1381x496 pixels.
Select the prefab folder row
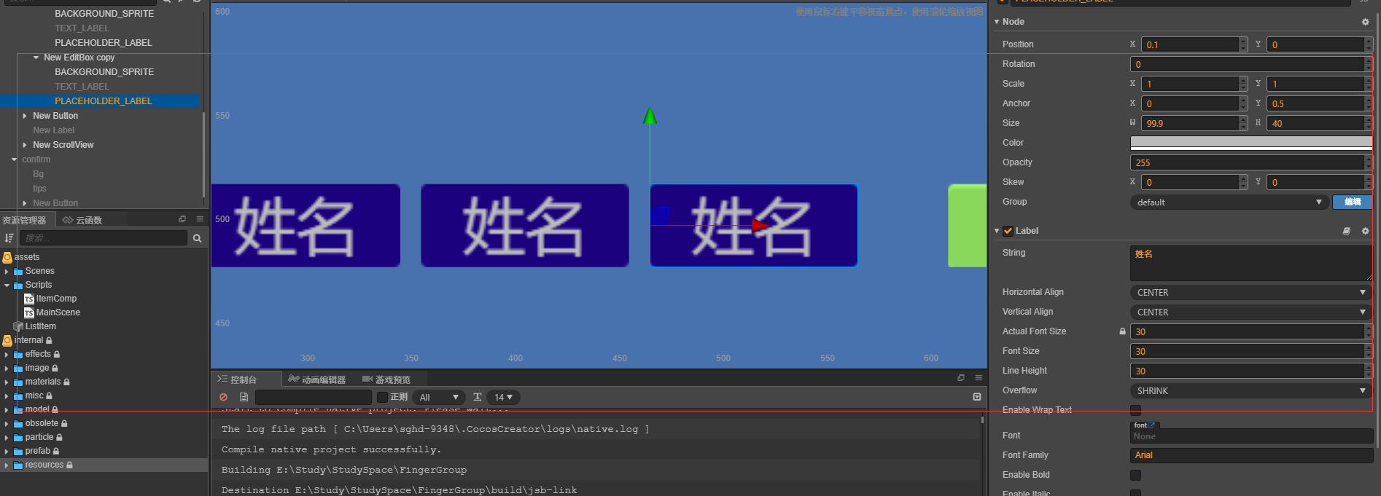[x=104, y=451]
